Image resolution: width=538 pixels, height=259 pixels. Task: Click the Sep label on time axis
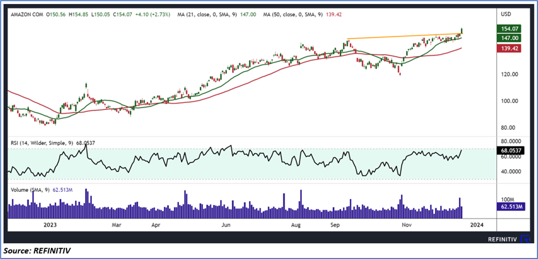click(x=335, y=225)
